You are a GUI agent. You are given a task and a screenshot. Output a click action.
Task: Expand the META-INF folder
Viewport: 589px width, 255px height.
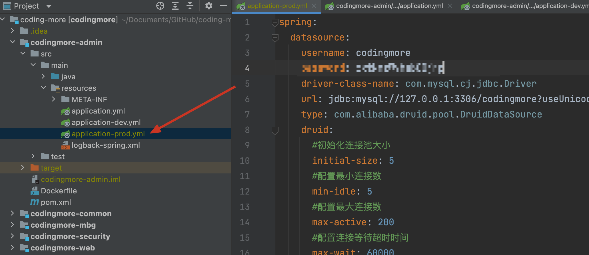54,99
